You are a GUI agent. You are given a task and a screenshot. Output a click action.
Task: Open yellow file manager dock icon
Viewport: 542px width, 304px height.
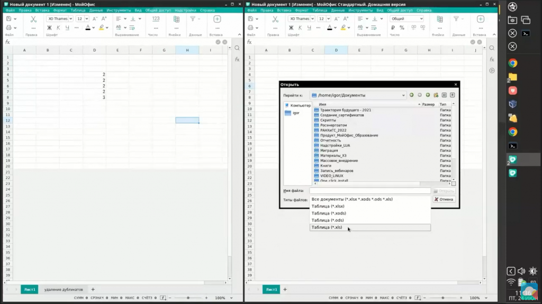[x=512, y=77]
